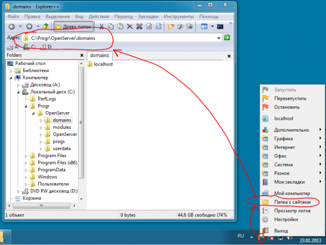326x245 pixels.
Task: Select drive C: in drives bar
Action: coord(29,47)
